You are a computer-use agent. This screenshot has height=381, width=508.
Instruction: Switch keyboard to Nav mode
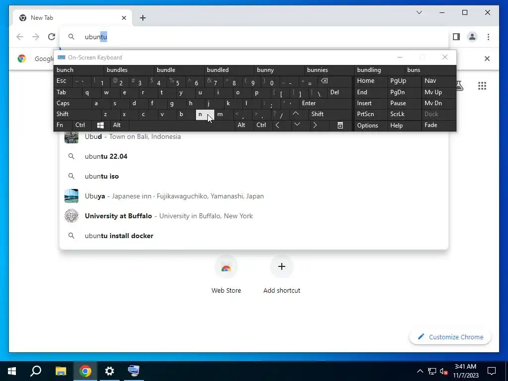(x=439, y=81)
